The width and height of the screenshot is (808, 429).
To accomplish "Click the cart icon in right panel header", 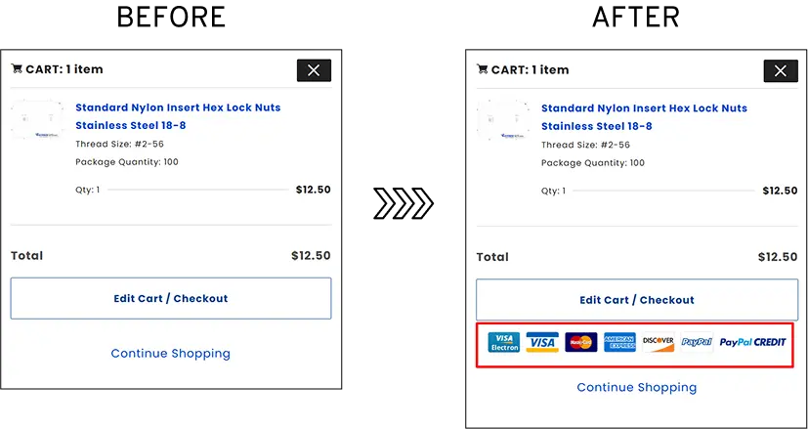I will (x=483, y=69).
